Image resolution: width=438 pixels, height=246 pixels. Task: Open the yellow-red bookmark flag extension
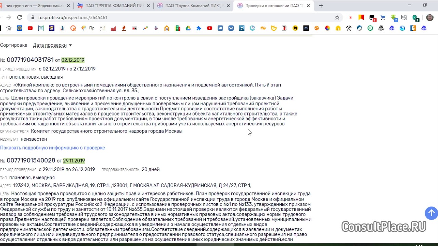pos(361,17)
